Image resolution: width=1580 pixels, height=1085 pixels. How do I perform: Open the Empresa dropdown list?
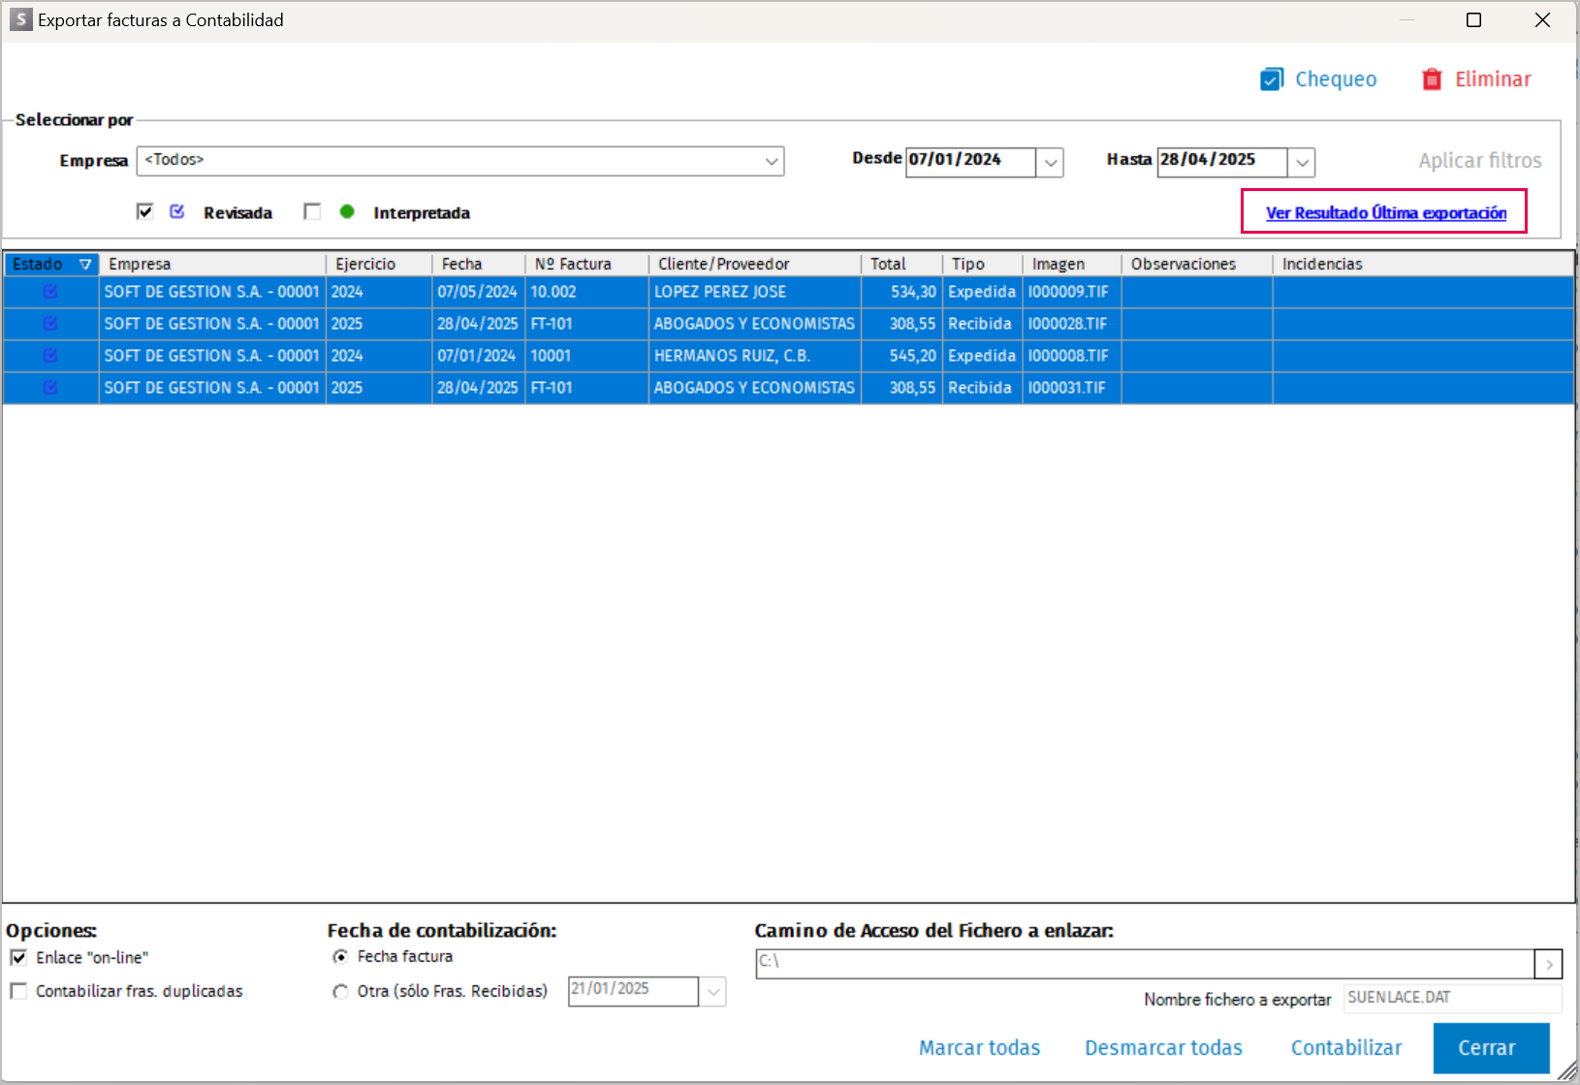click(x=772, y=161)
